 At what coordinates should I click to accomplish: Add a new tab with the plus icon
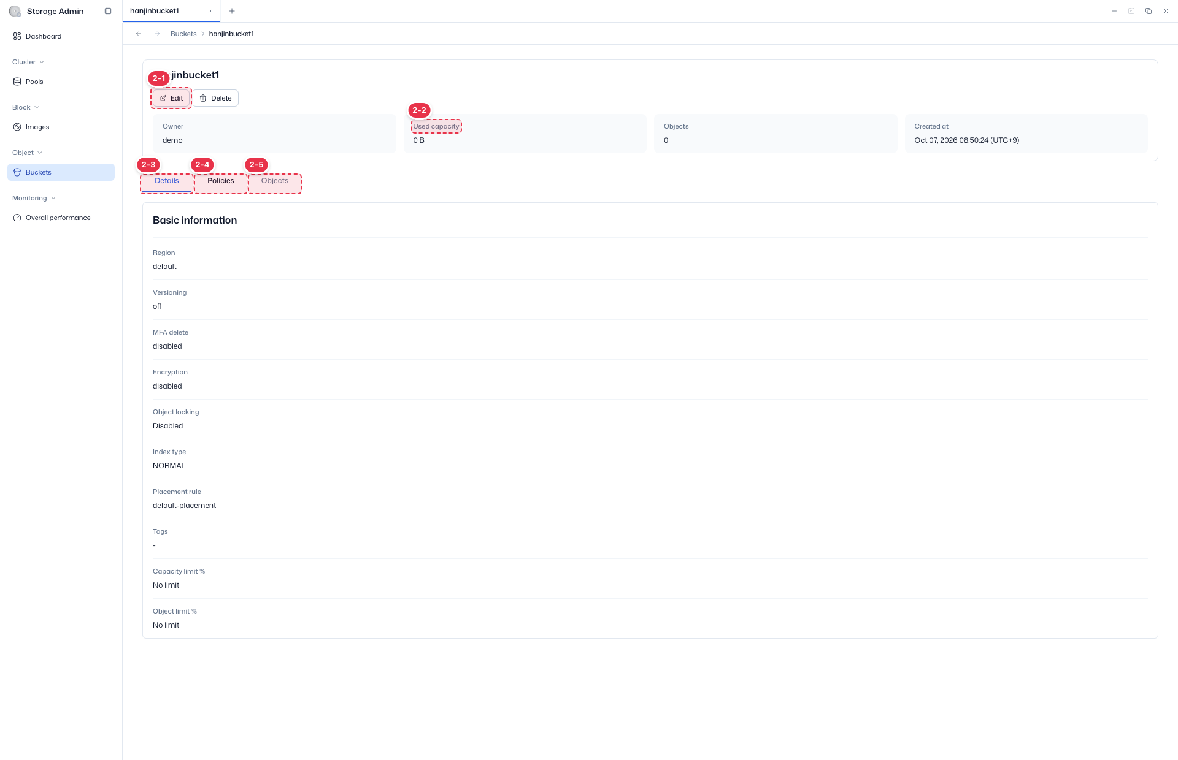pyautogui.click(x=232, y=11)
